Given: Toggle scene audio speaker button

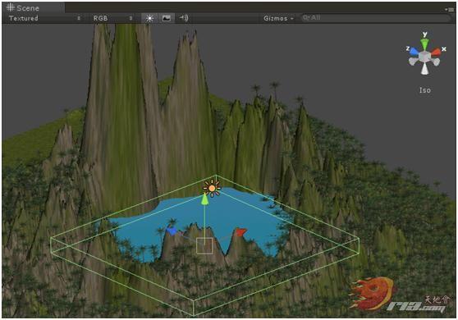Looking at the screenshot, I should [x=184, y=18].
